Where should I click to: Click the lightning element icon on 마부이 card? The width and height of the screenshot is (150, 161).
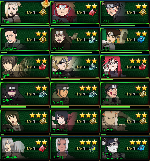[93, 148]
